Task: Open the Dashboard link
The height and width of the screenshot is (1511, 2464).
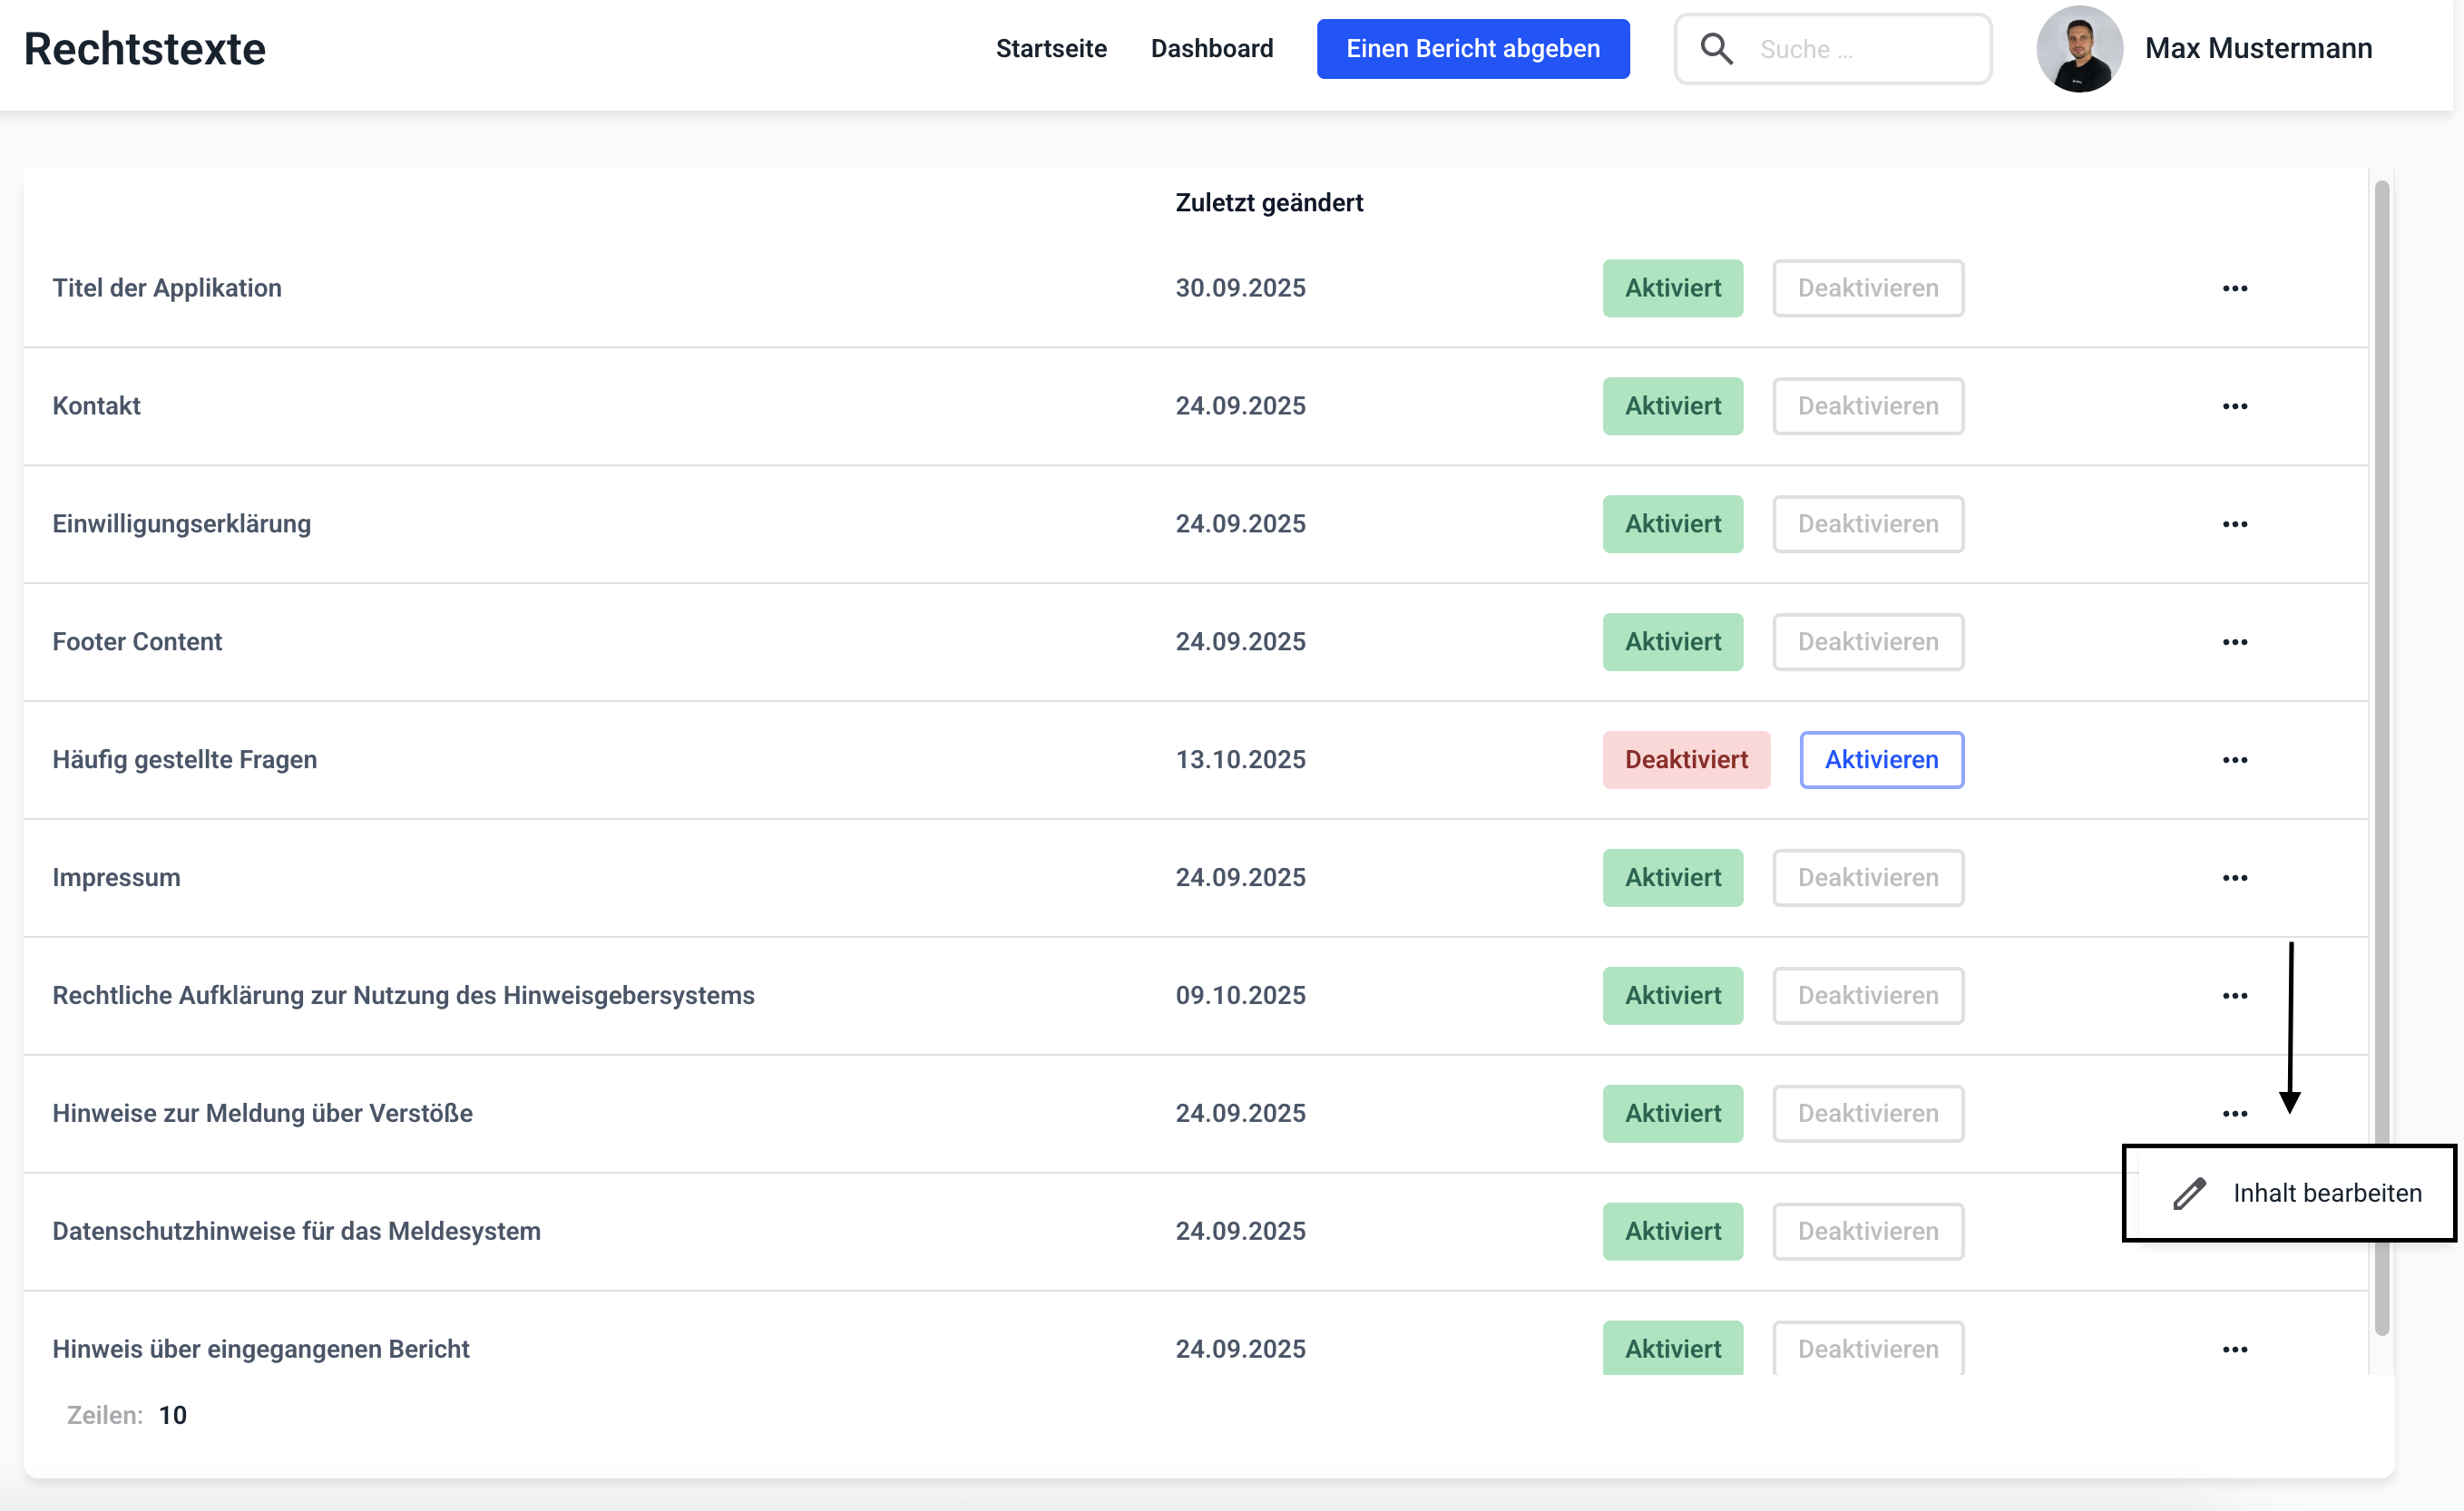Action: [x=1211, y=49]
